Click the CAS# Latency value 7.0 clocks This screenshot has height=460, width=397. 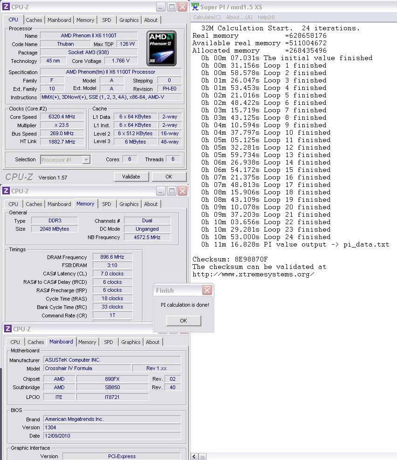(x=112, y=274)
